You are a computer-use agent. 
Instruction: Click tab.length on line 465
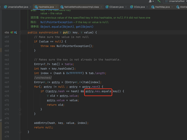[x=97, y=73]
